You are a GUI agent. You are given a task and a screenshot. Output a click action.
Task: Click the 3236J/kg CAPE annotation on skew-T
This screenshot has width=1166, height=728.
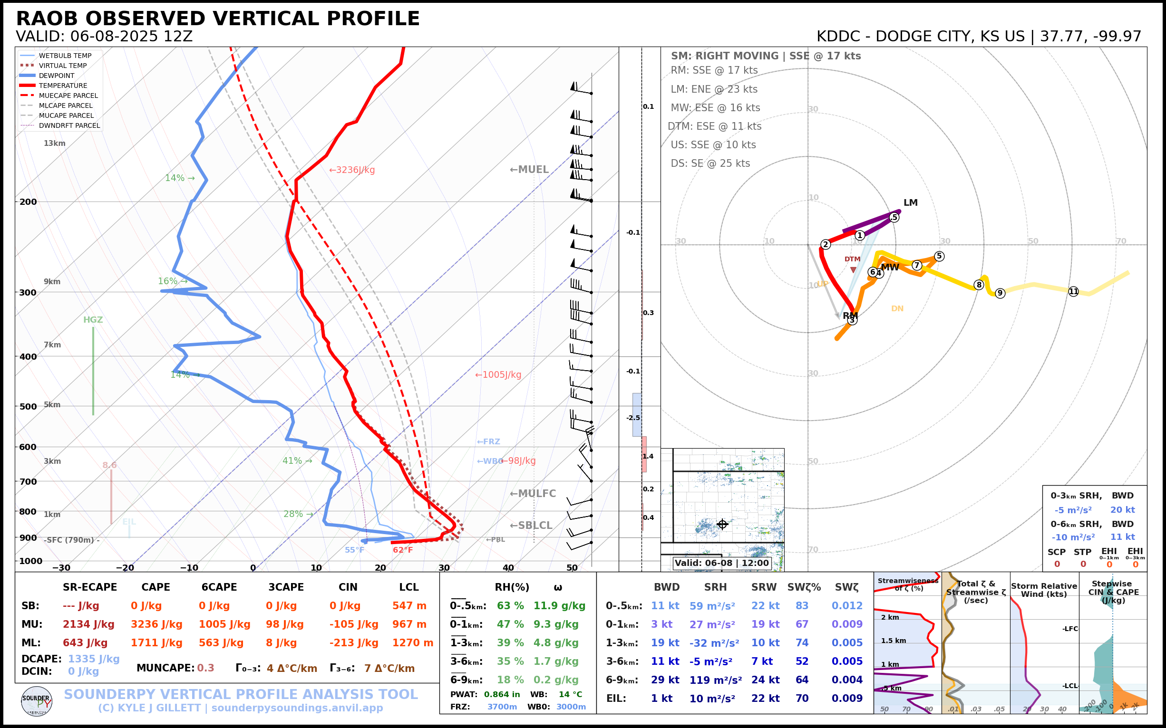pos(352,170)
